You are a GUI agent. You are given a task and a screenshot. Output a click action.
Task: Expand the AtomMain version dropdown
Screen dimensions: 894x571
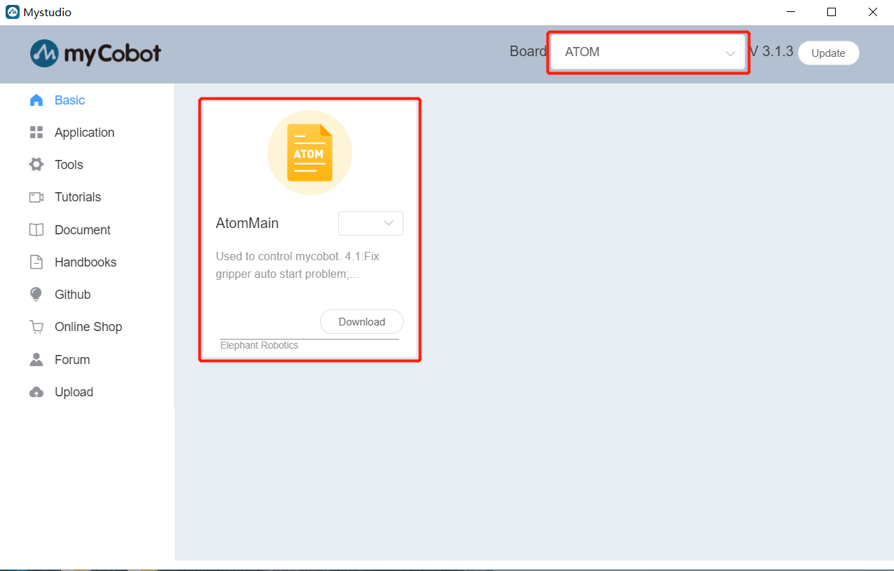371,223
